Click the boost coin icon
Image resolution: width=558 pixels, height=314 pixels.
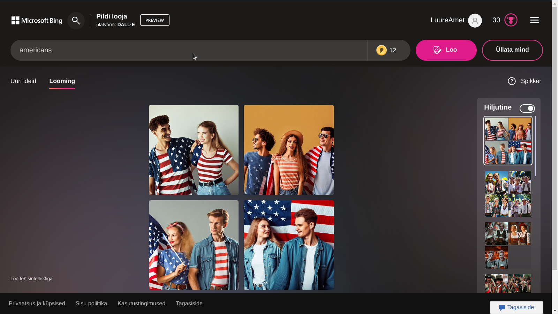(382, 50)
